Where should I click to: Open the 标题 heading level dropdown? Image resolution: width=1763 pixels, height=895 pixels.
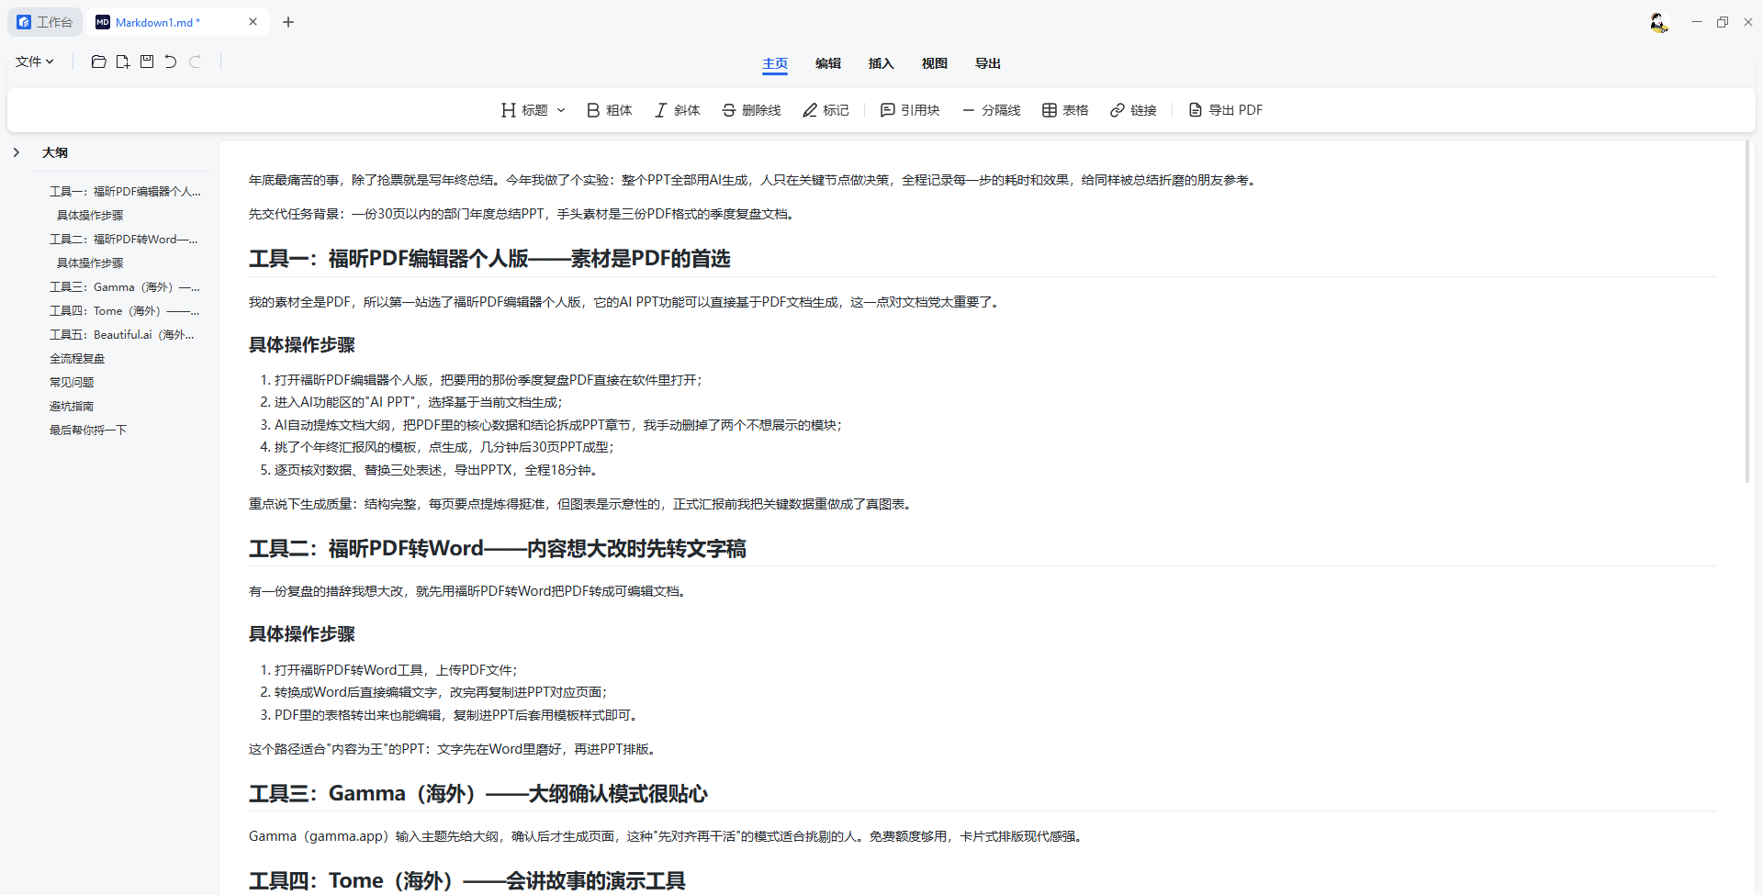pyautogui.click(x=533, y=110)
